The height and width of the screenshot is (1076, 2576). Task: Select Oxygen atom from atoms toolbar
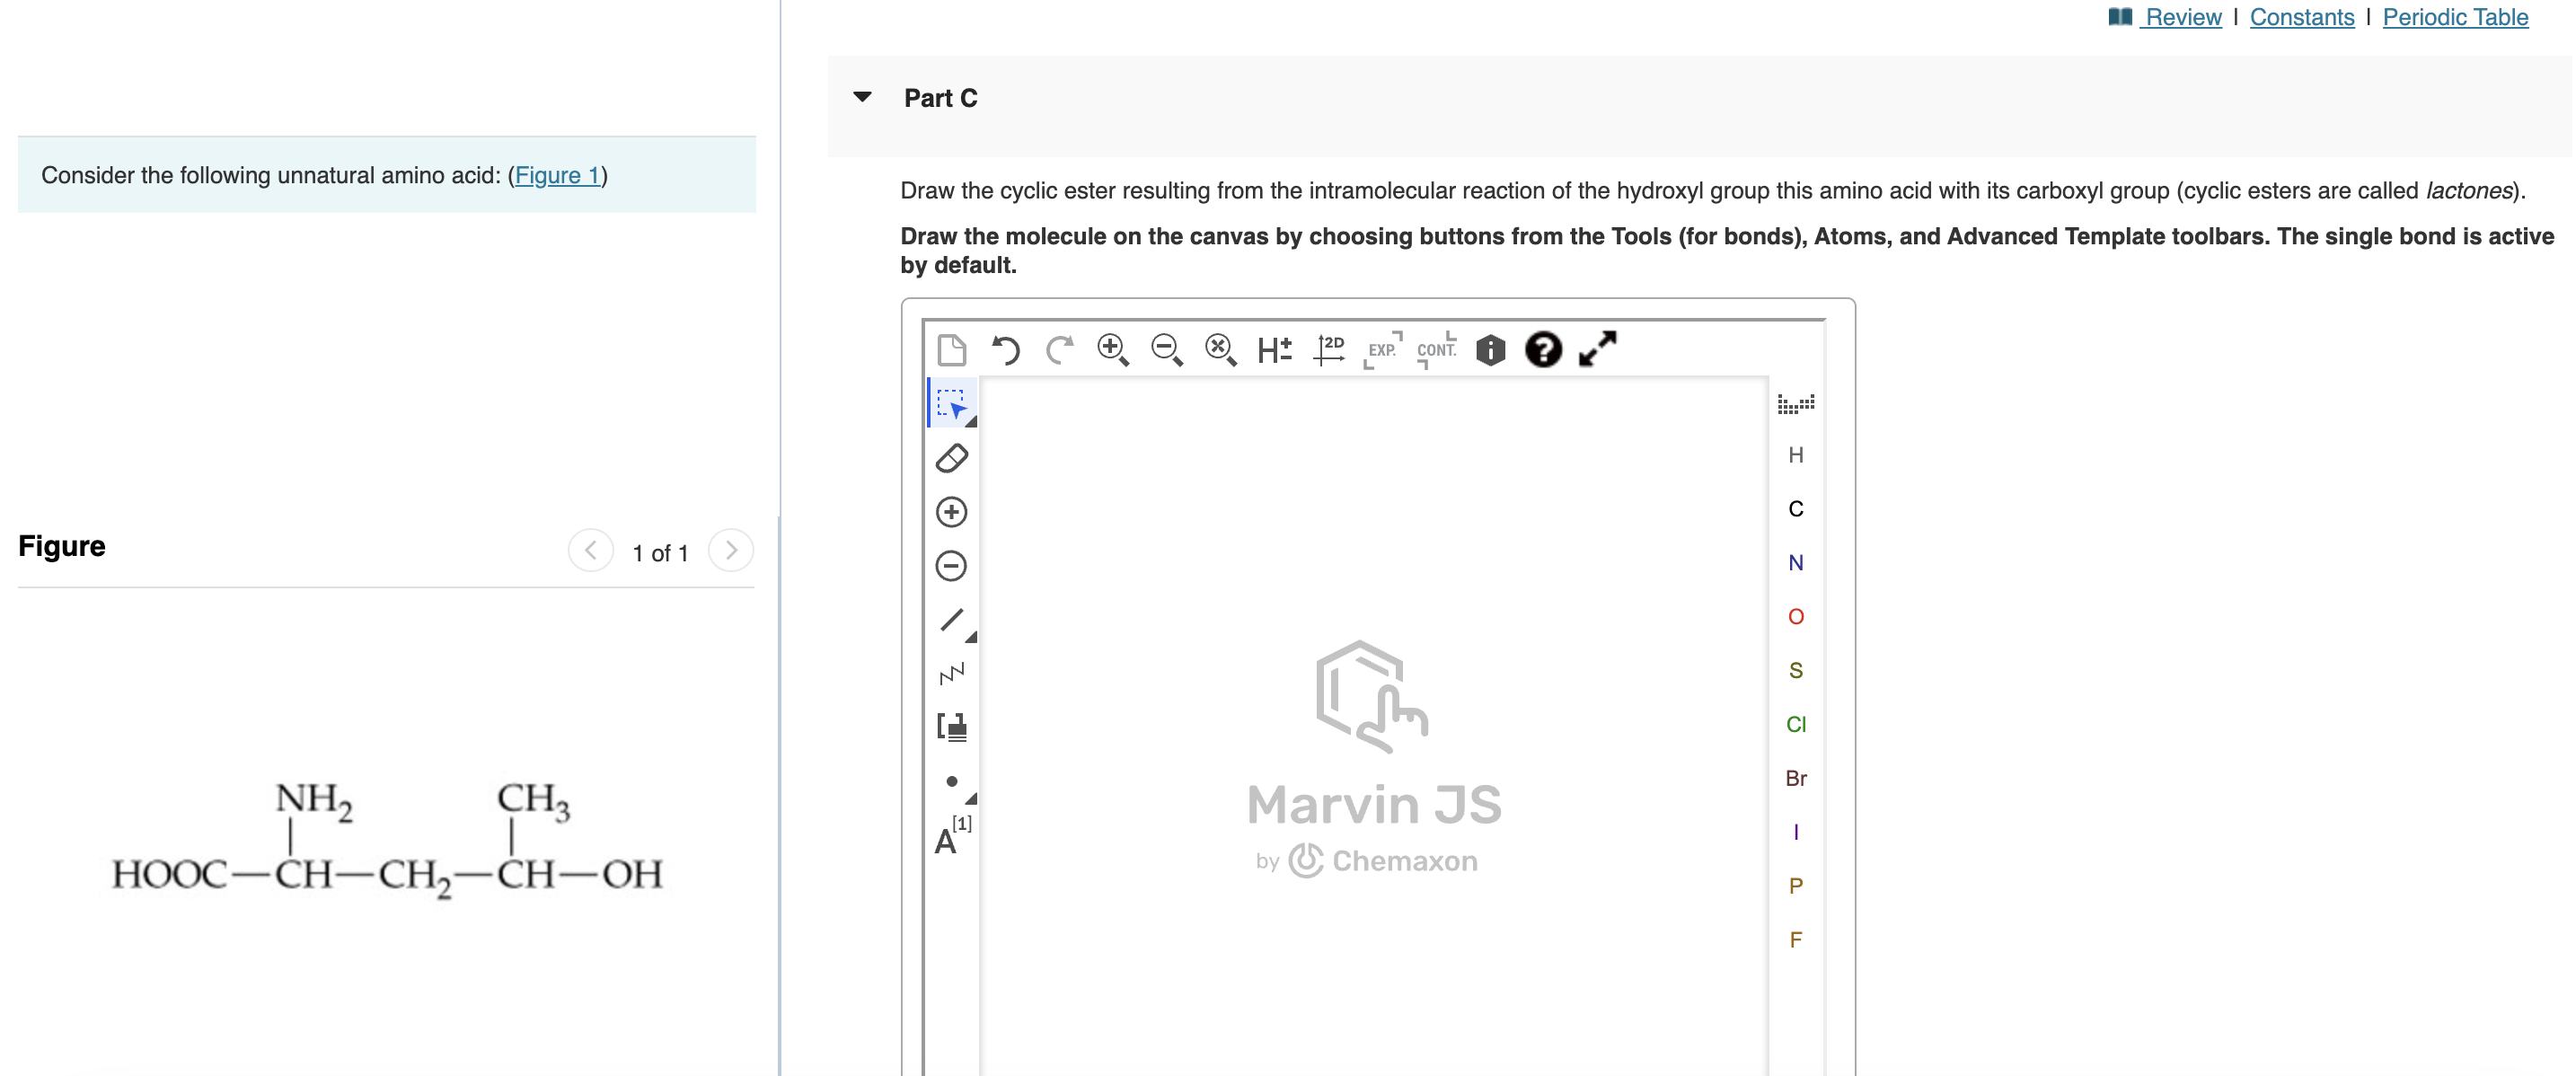pos(1795,617)
